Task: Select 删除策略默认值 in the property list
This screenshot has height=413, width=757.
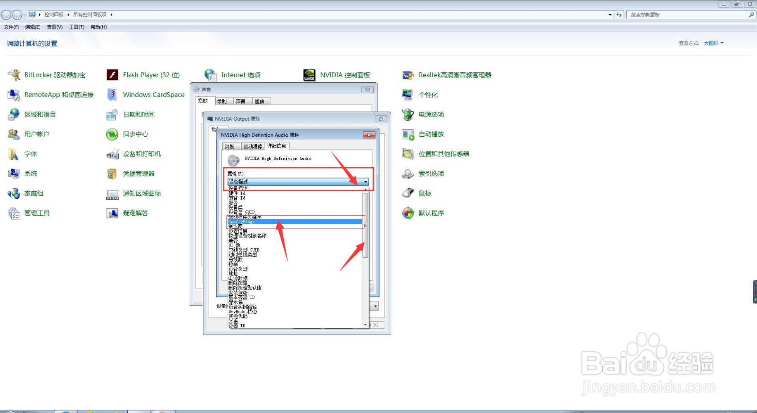Action: [x=295, y=288]
